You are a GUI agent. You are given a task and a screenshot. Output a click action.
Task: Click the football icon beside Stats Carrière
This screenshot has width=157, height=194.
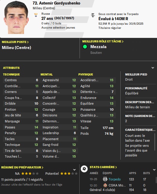[84, 169]
